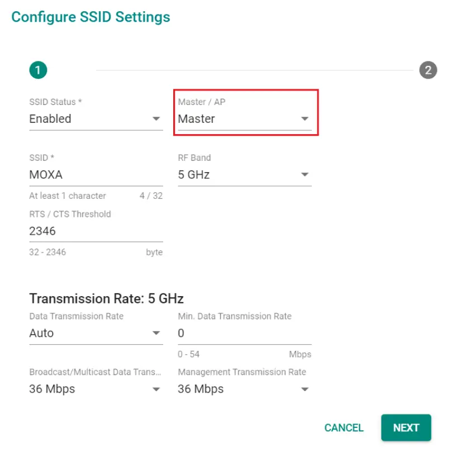Image resolution: width=456 pixels, height=457 pixels.
Task: Click the 36 Mbps Management Transmission Rate value
Action: 201,389
